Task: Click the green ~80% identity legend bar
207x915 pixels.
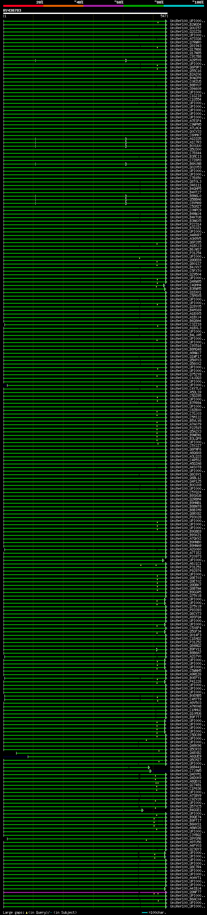Action: (144, 6)
